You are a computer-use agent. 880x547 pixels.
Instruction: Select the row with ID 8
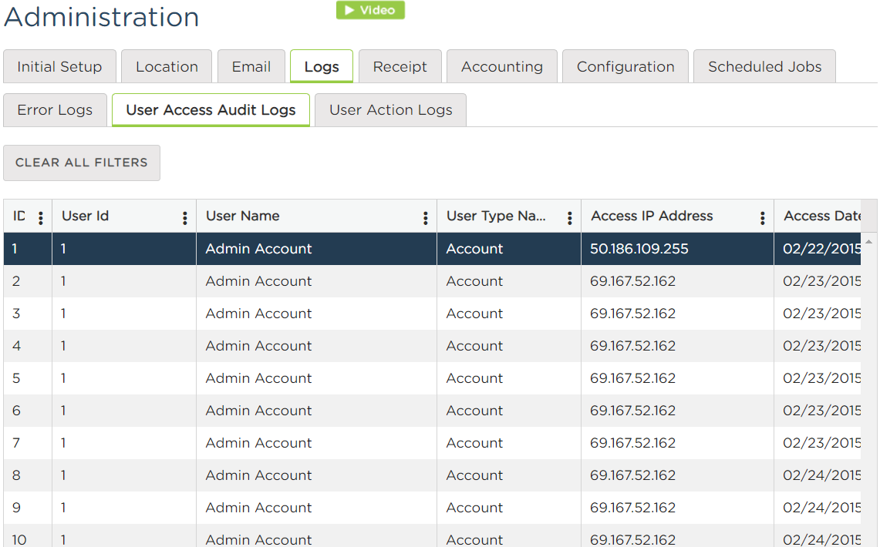pyautogui.click(x=432, y=476)
